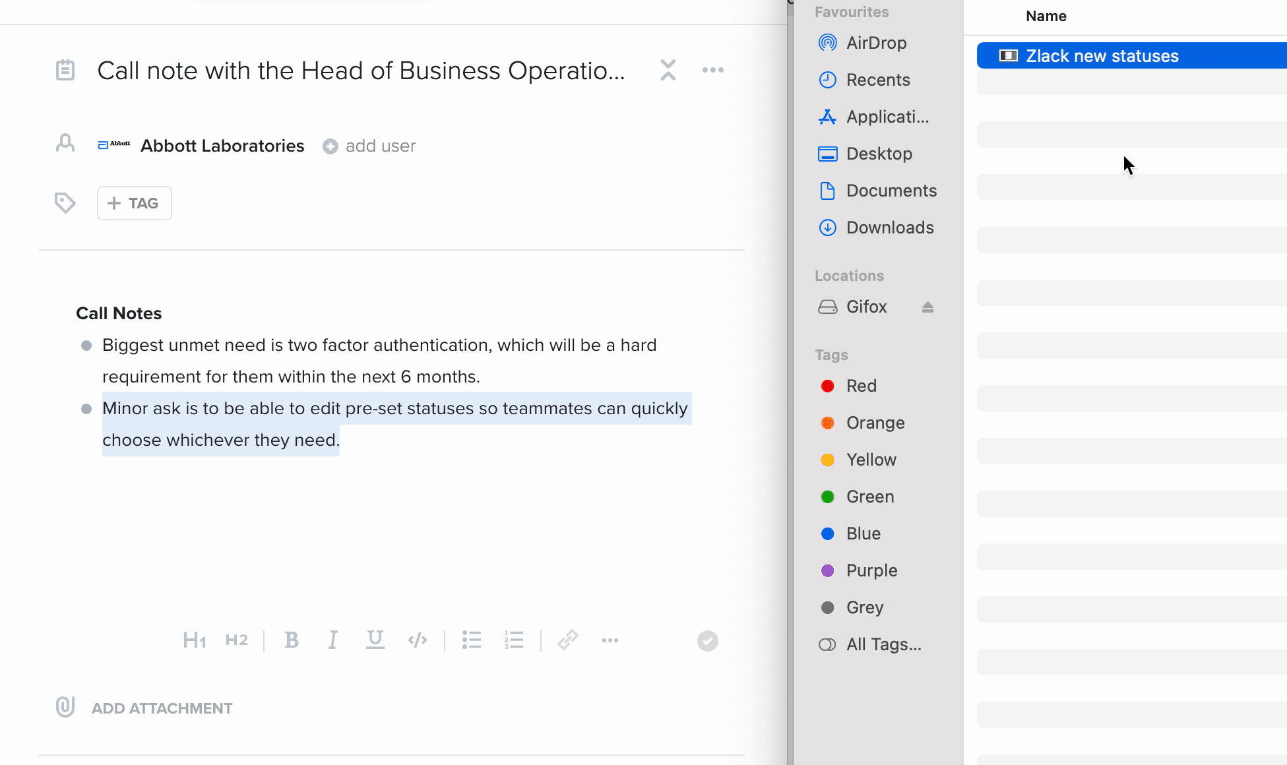Image resolution: width=1287 pixels, height=765 pixels.
Task: Click the note title field
Action: (x=361, y=71)
